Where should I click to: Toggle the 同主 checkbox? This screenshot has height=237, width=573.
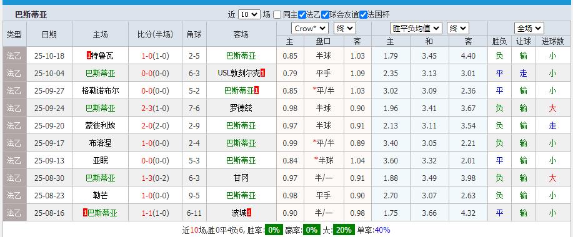(277, 15)
